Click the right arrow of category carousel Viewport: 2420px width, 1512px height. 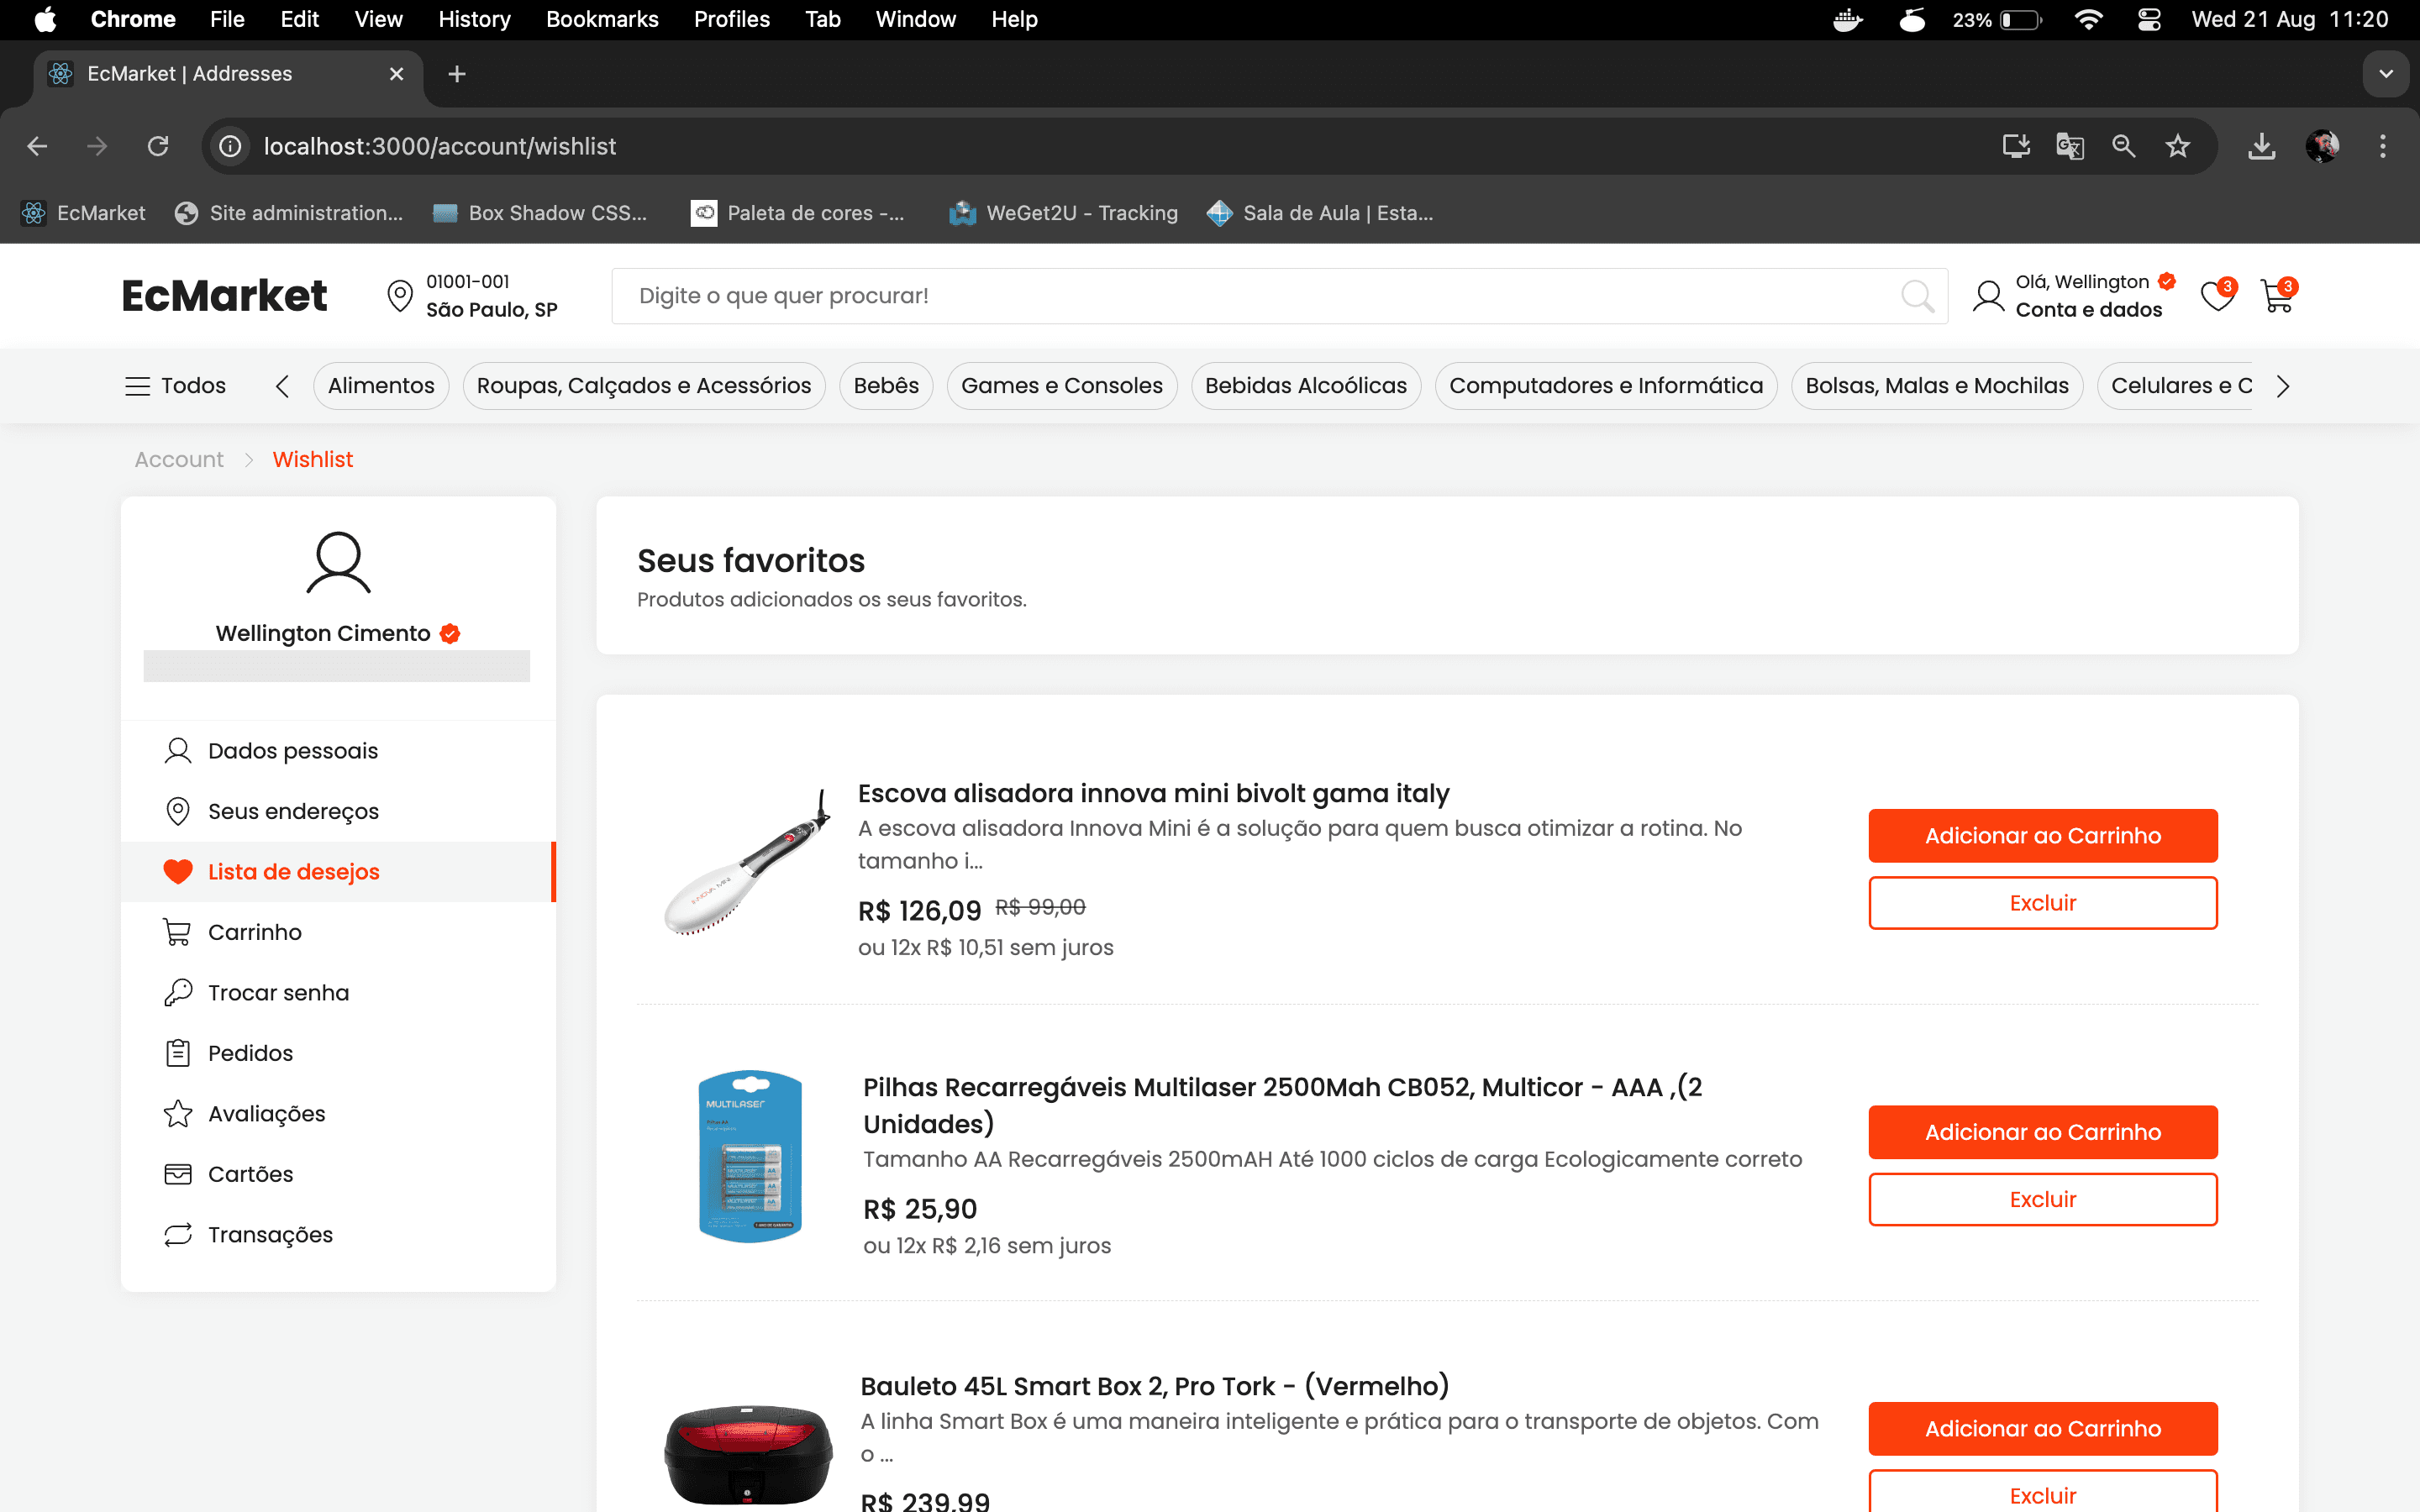pyautogui.click(x=2282, y=386)
